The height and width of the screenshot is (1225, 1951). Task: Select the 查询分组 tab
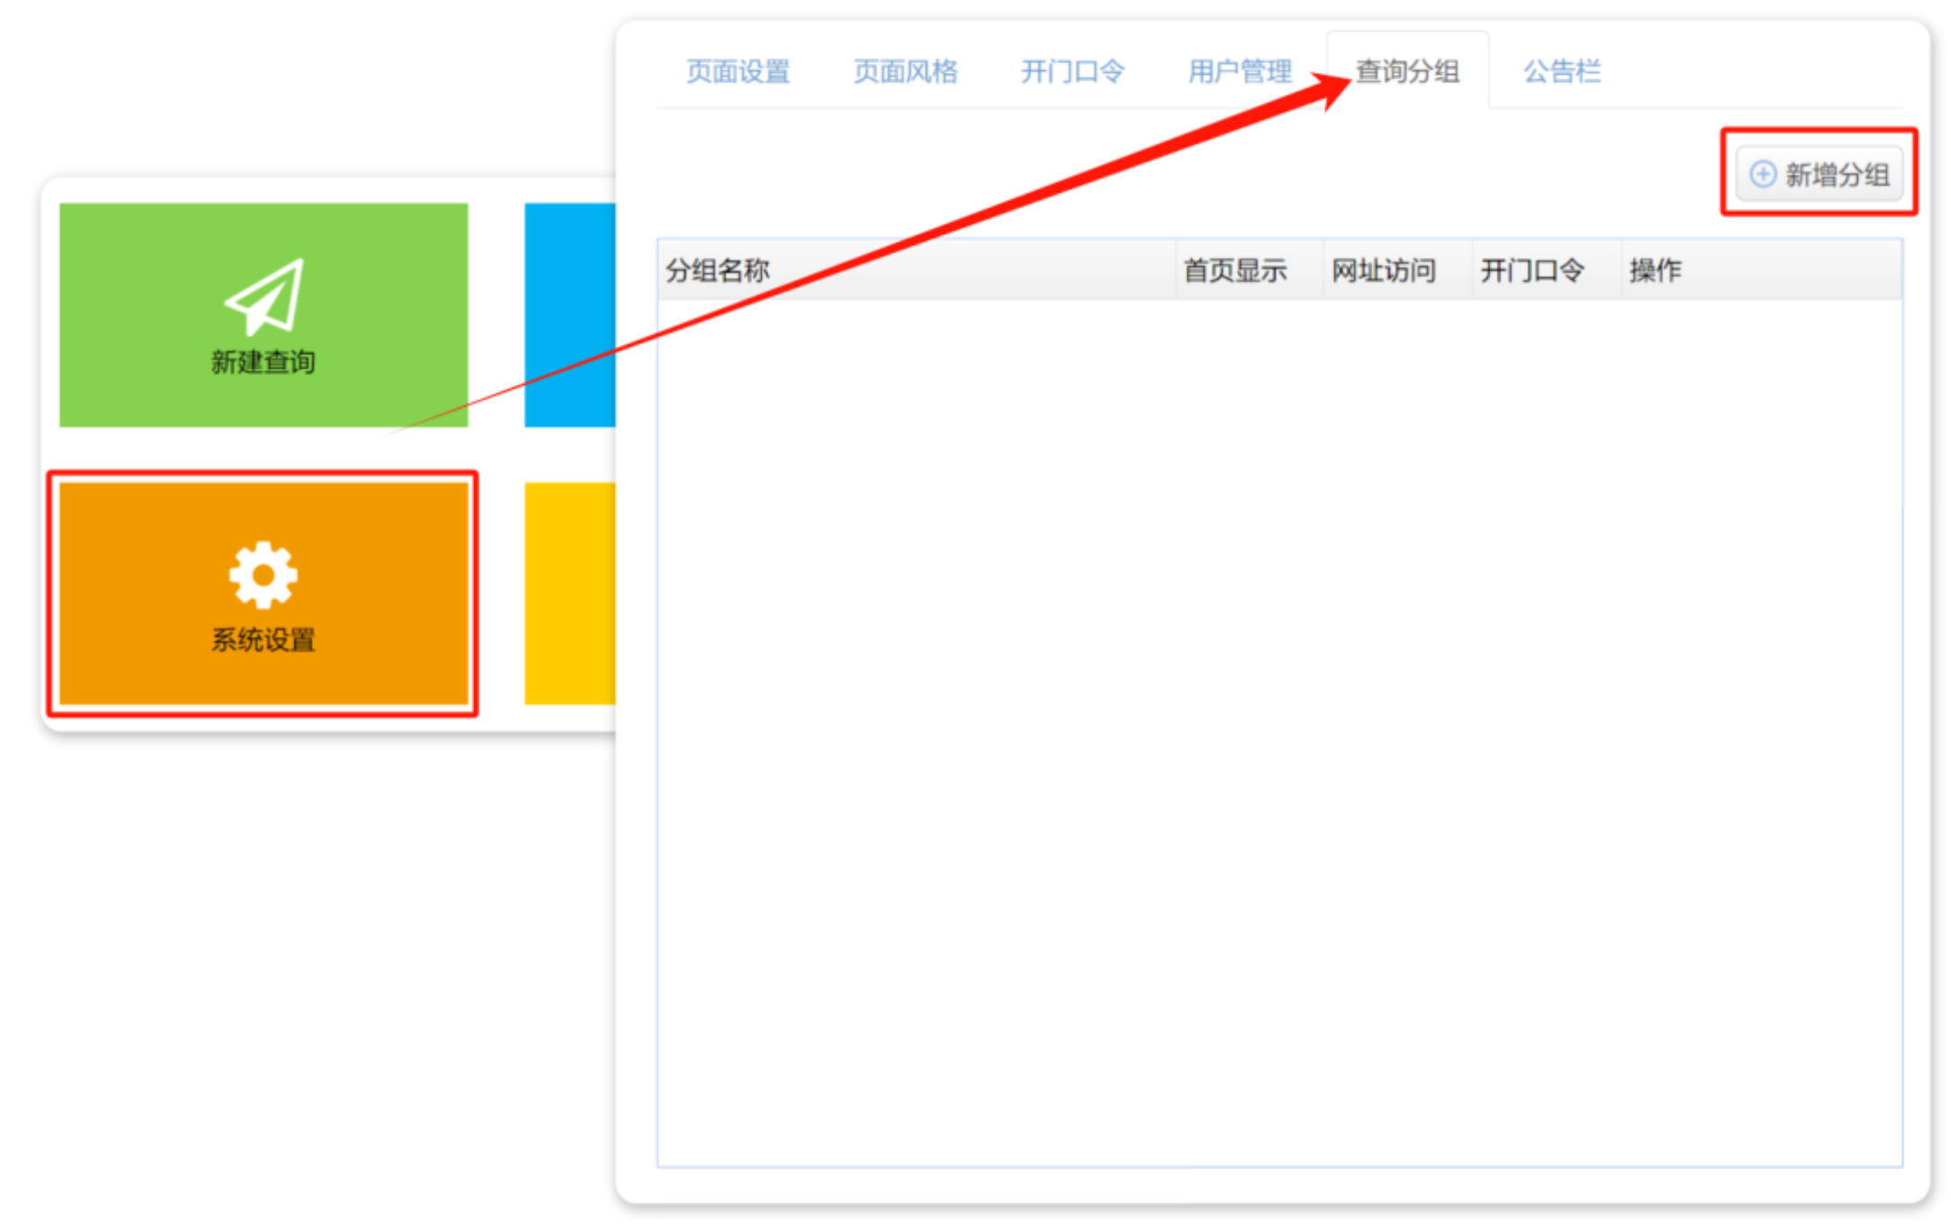(1407, 71)
